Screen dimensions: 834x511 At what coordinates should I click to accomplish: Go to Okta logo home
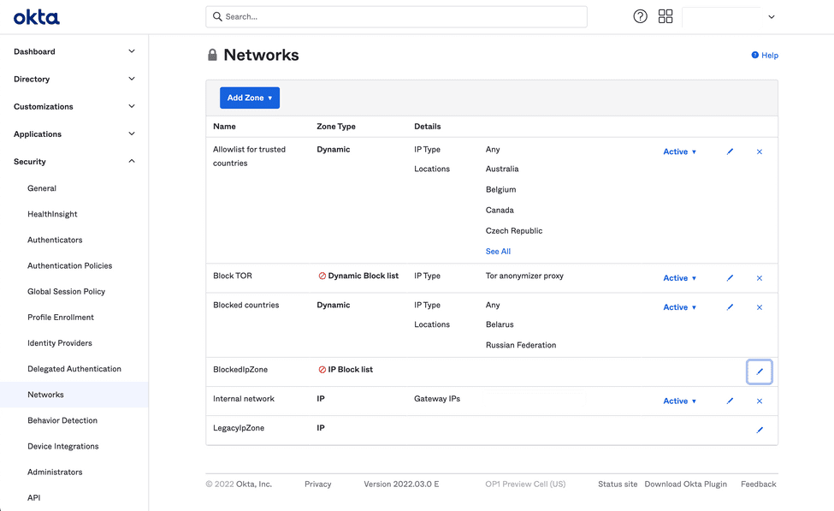point(37,17)
